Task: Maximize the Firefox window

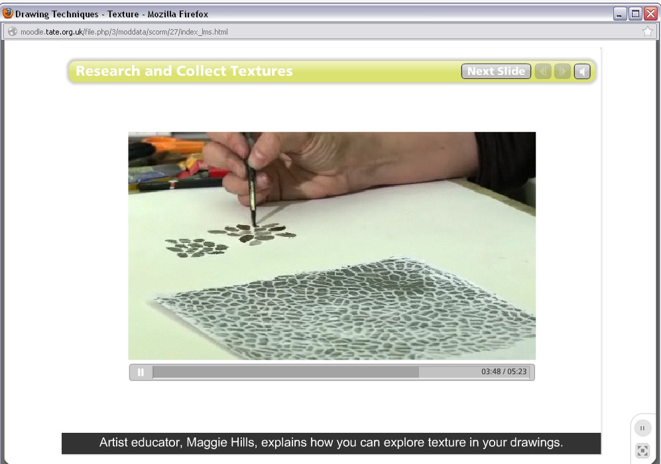Action: click(635, 14)
